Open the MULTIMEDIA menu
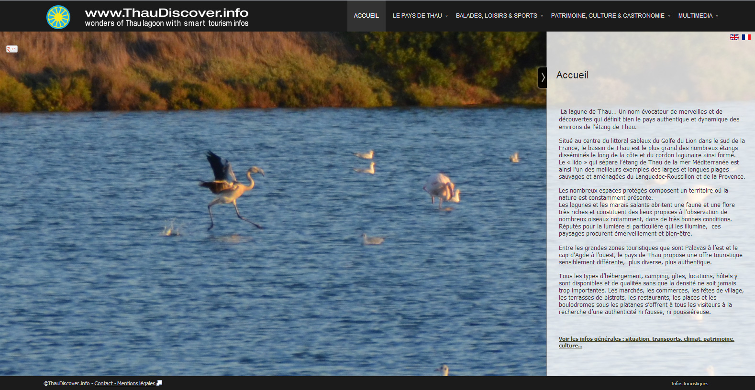The height and width of the screenshot is (390, 755). point(695,16)
